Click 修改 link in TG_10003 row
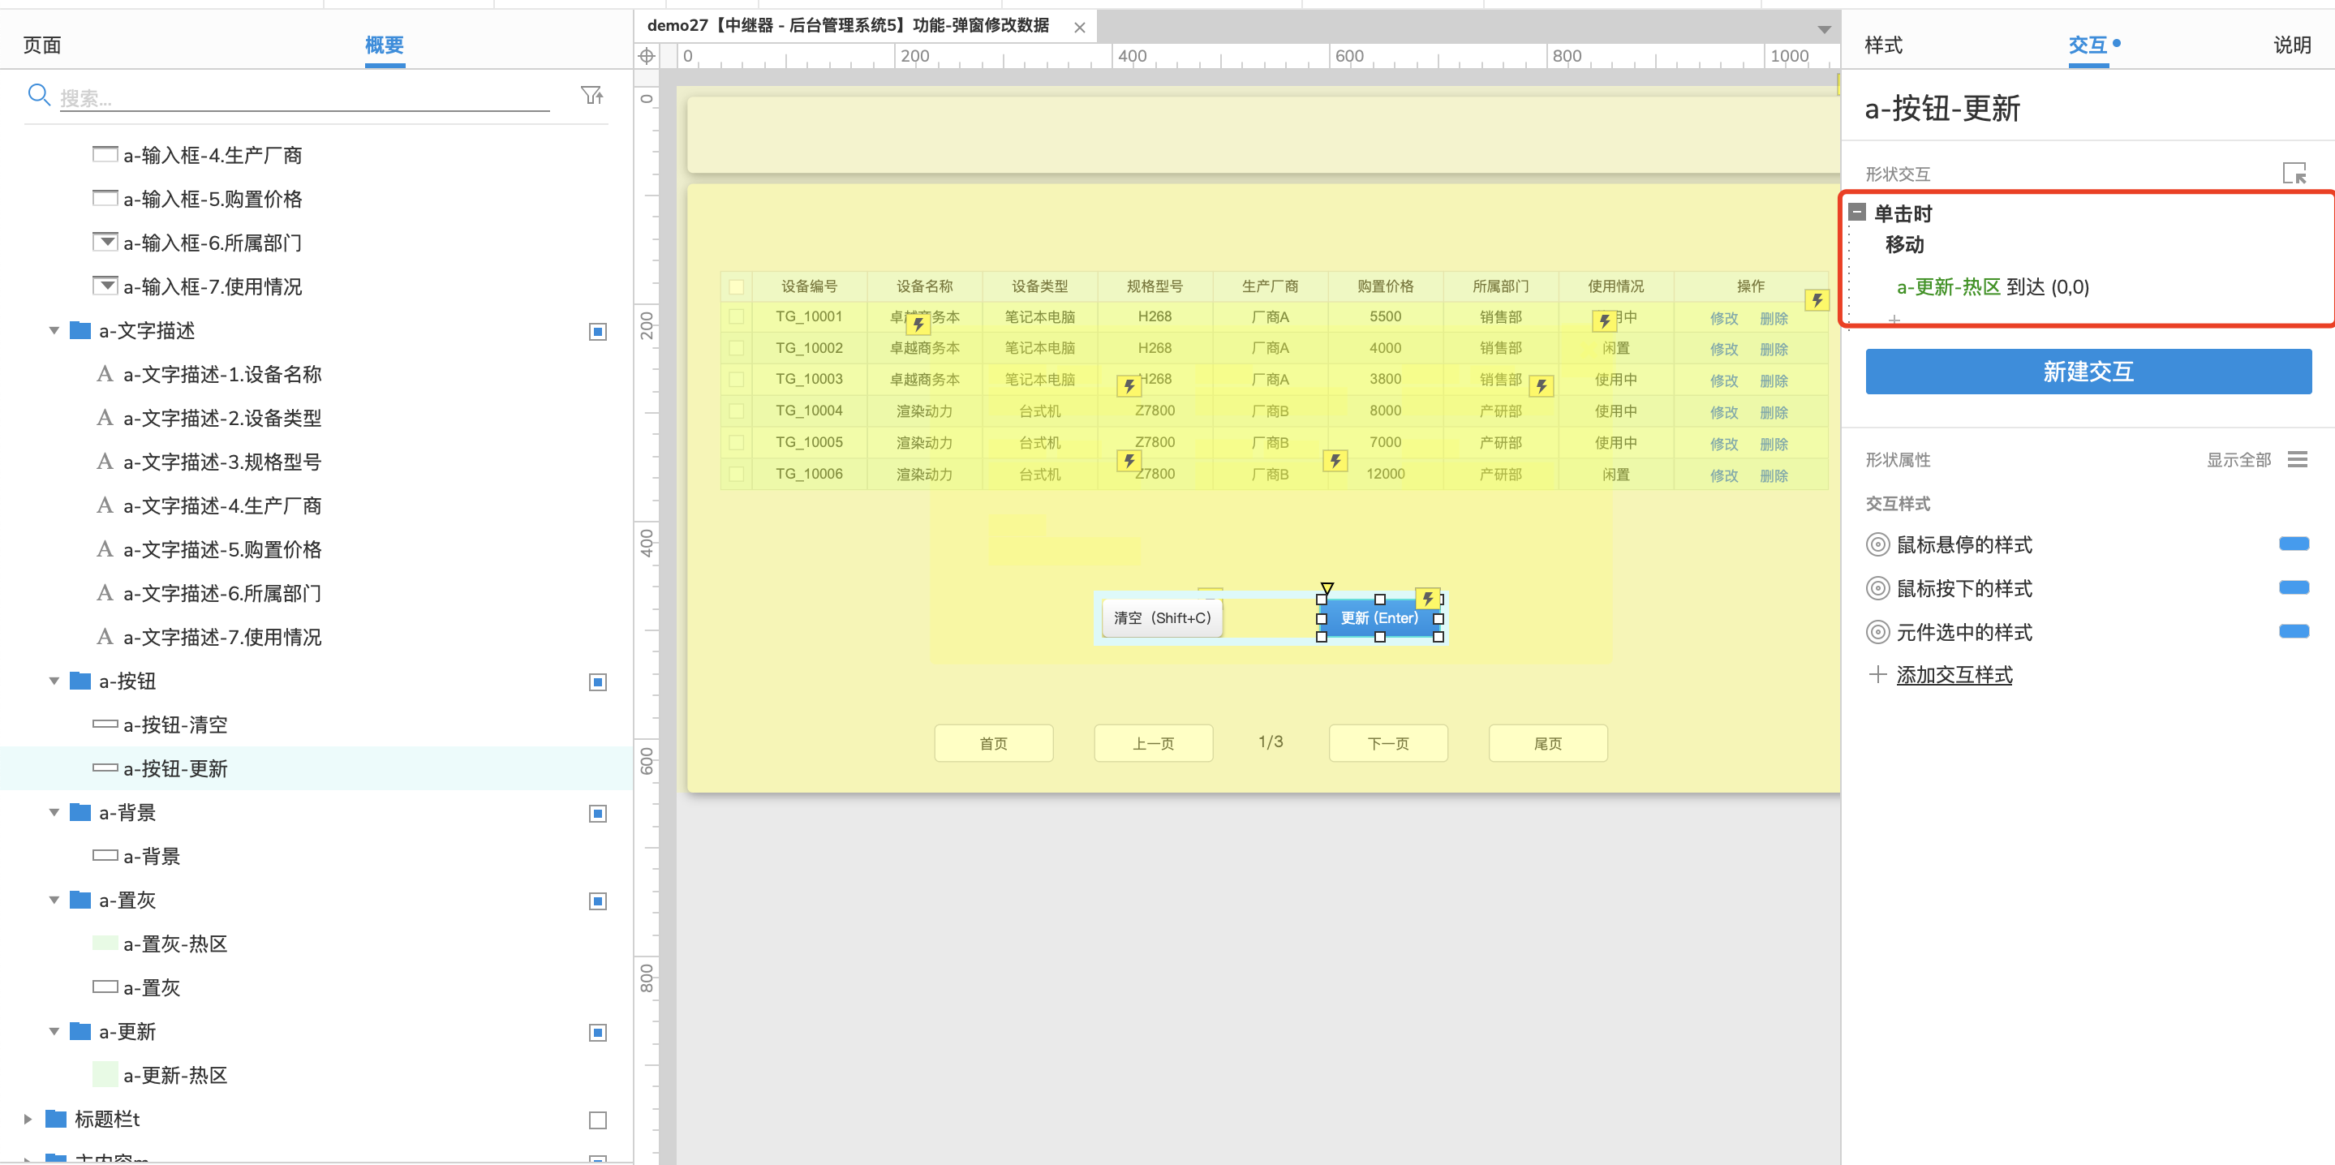The height and width of the screenshot is (1165, 2335). pyautogui.click(x=1723, y=381)
